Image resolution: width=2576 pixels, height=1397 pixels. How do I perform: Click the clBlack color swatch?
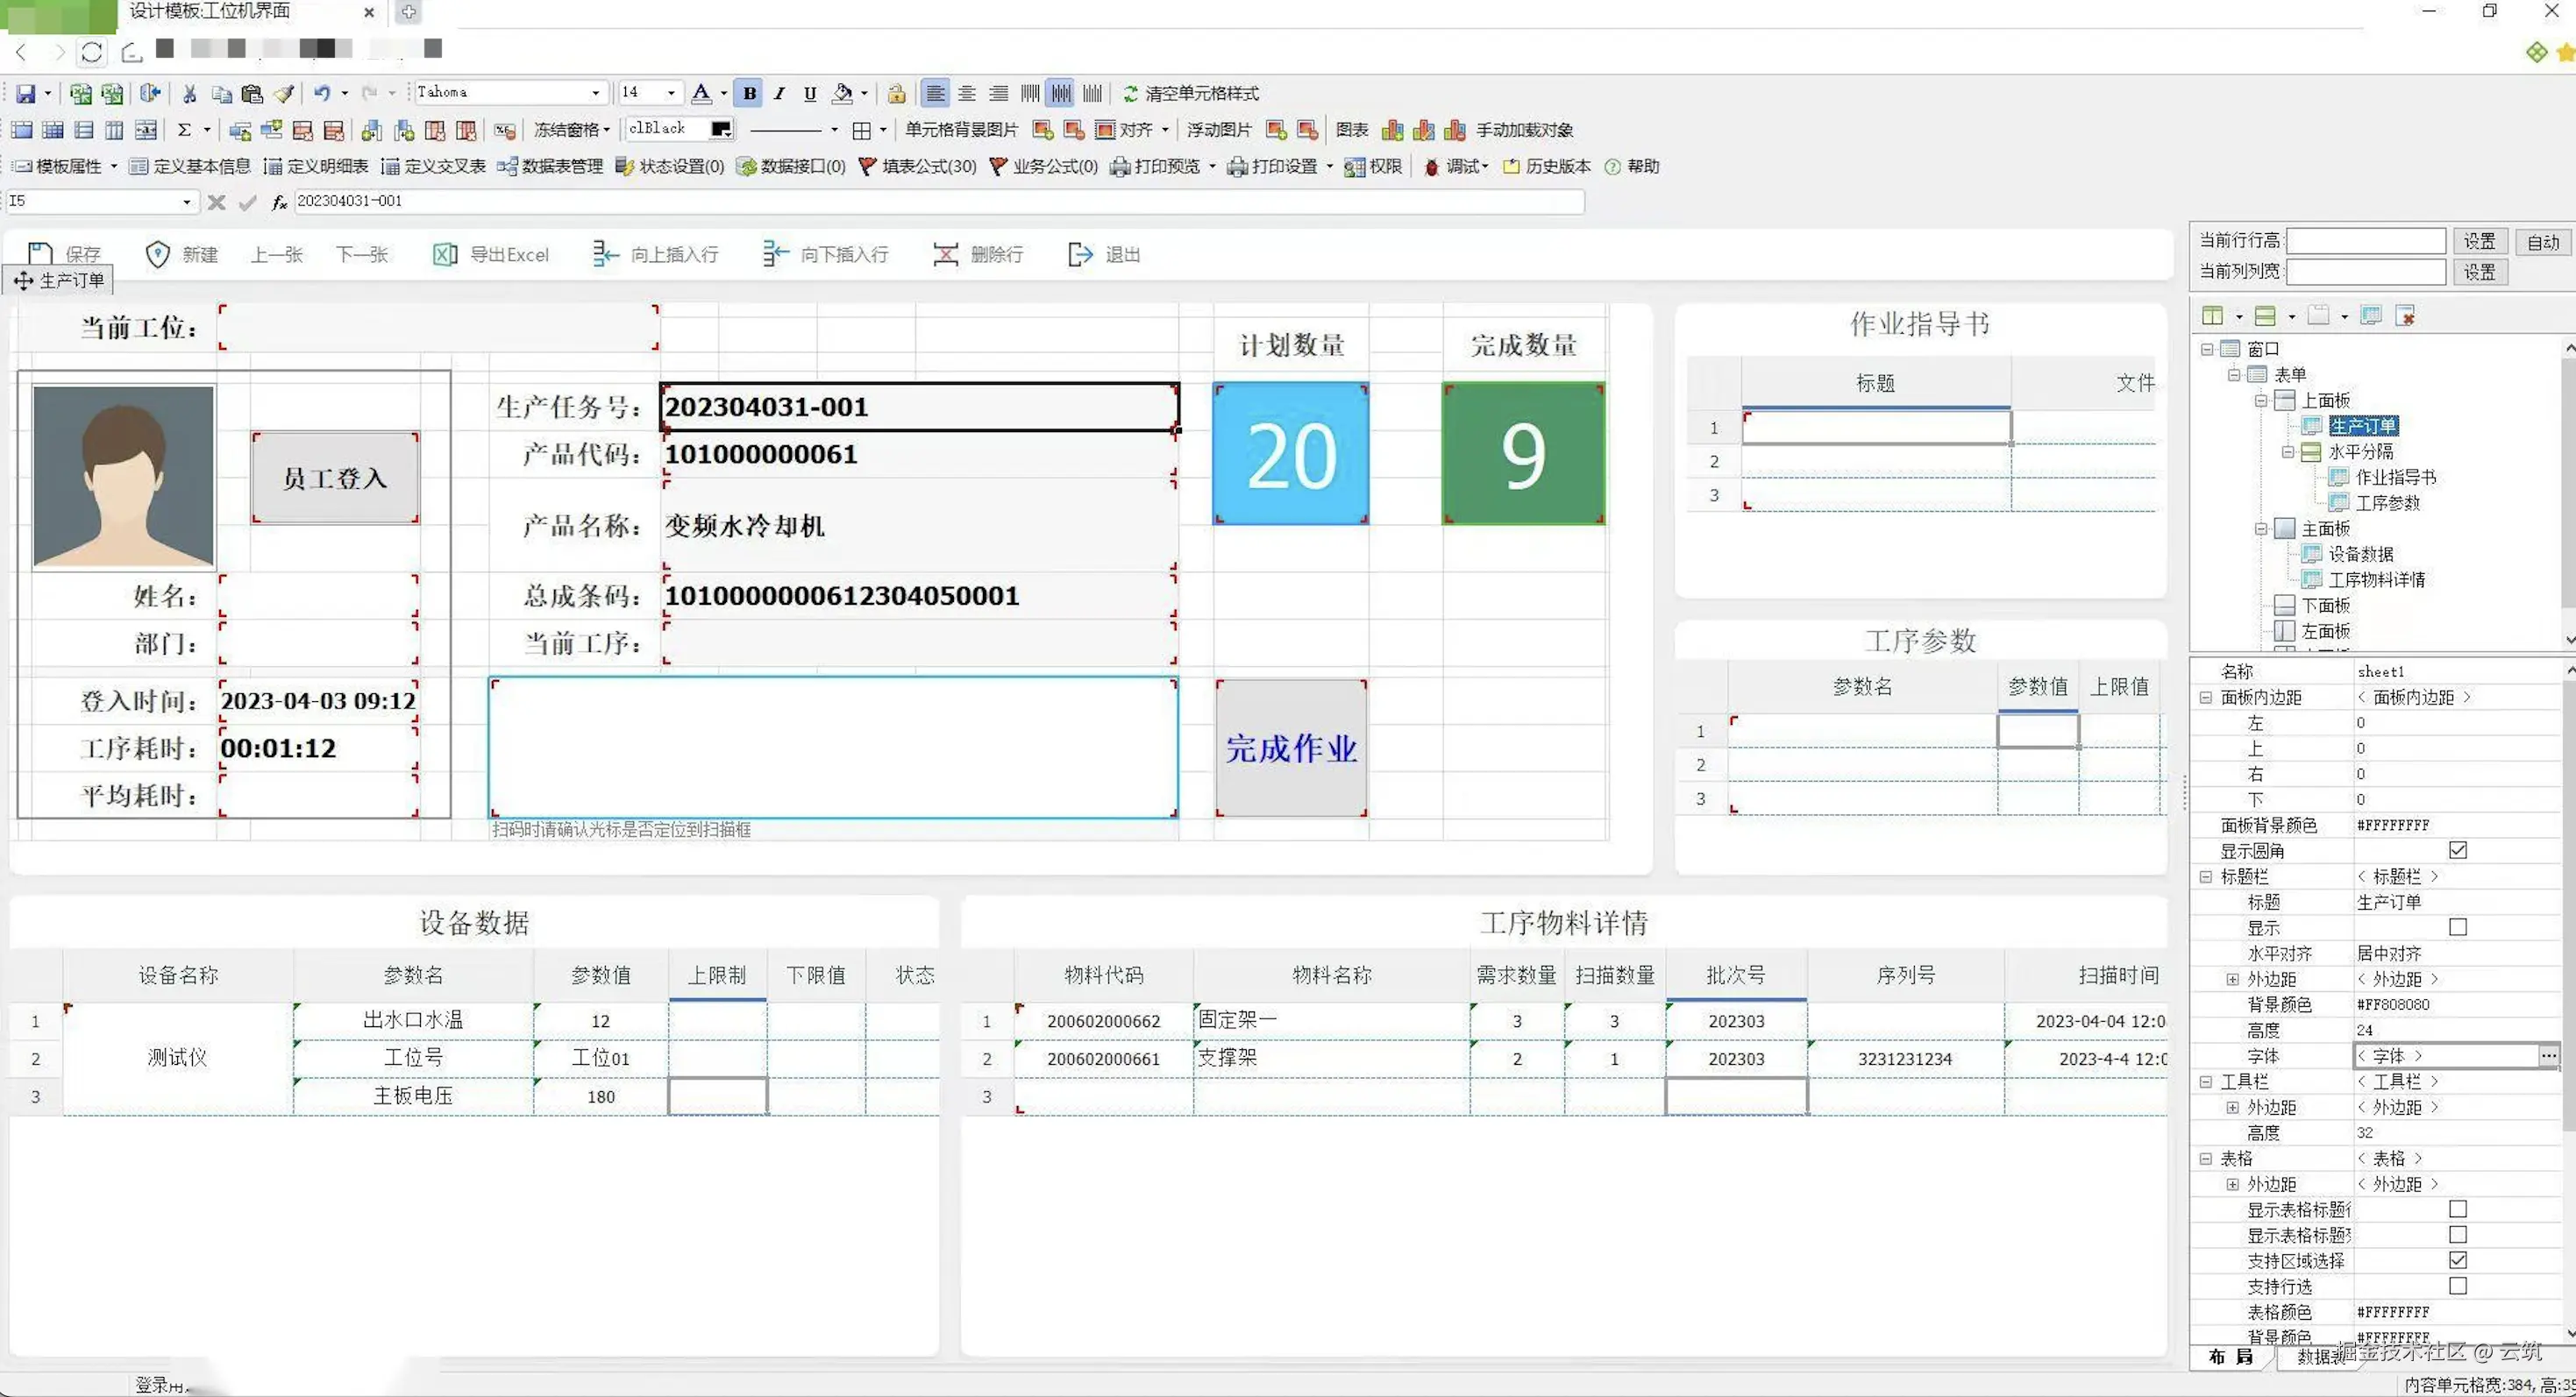coord(720,130)
